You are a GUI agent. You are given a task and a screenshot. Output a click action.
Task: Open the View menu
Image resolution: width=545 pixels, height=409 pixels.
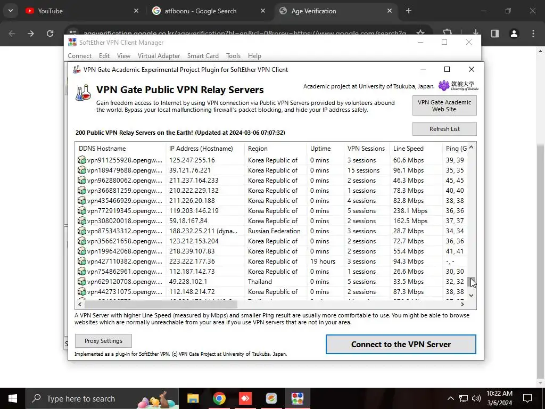point(123,55)
